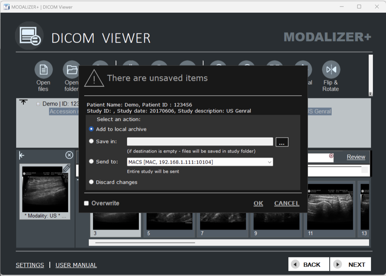The width and height of the screenshot is (386, 276).
Task: Click the Open files icon
Action: coord(44,69)
